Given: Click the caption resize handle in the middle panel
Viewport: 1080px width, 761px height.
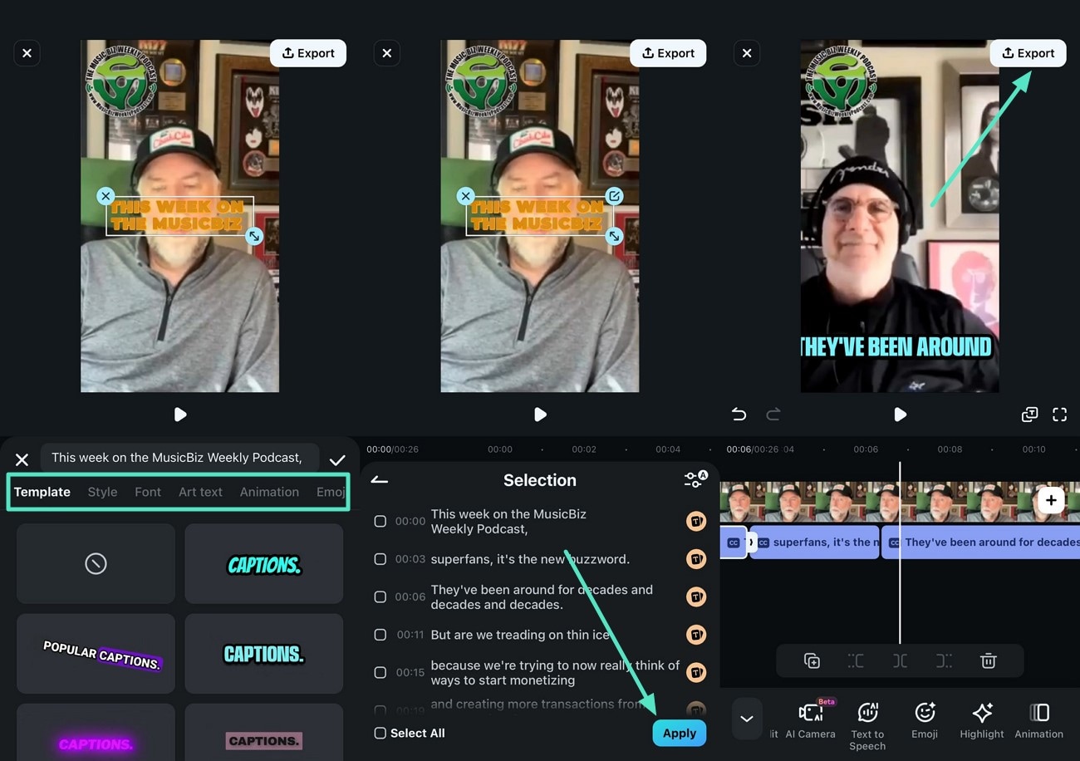Looking at the screenshot, I should pos(614,237).
